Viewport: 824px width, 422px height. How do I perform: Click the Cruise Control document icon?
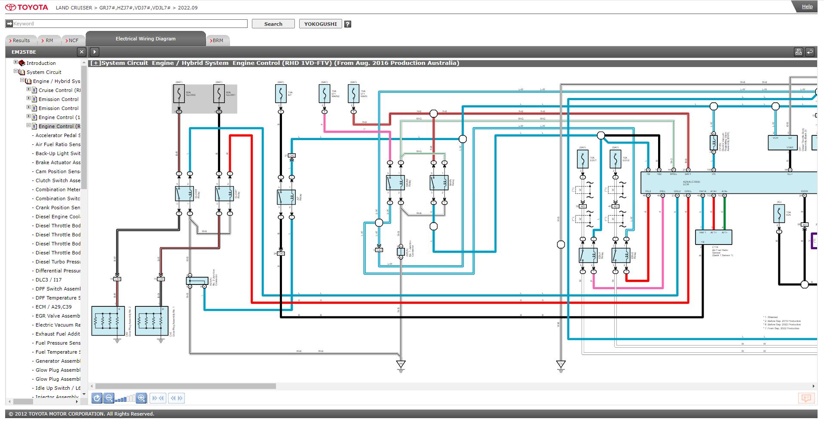pos(34,90)
